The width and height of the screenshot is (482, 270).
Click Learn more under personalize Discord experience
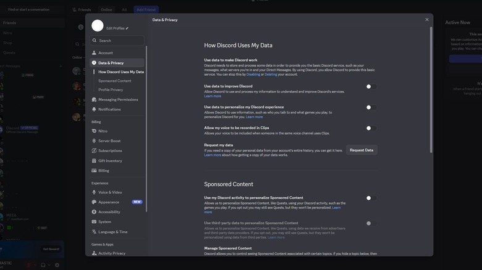[x=254, y=117]
